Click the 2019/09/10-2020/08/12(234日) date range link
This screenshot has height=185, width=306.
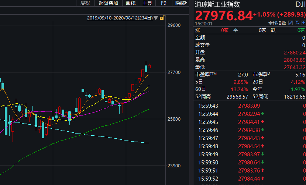pos(120,18)
